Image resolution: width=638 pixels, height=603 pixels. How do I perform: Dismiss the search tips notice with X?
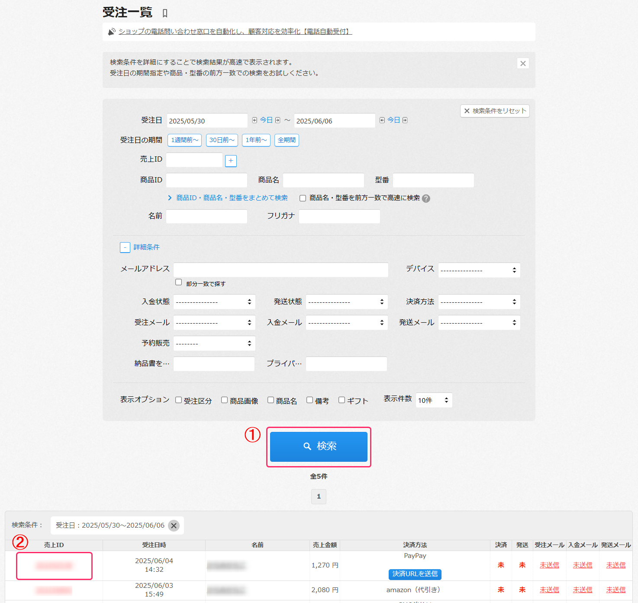[x=523, y=64]
